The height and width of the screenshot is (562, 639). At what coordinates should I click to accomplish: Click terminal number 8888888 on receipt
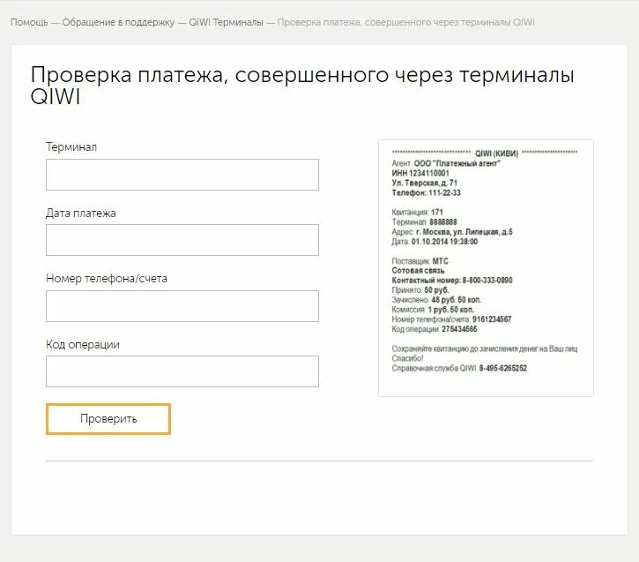pyautogui.click(x=443, y=221)
